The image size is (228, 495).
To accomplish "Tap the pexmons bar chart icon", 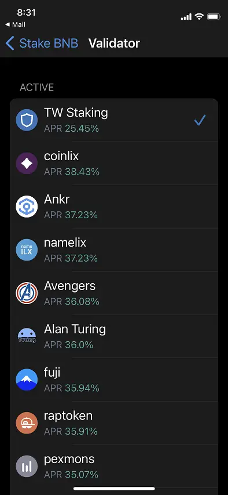I will point(27,466).
